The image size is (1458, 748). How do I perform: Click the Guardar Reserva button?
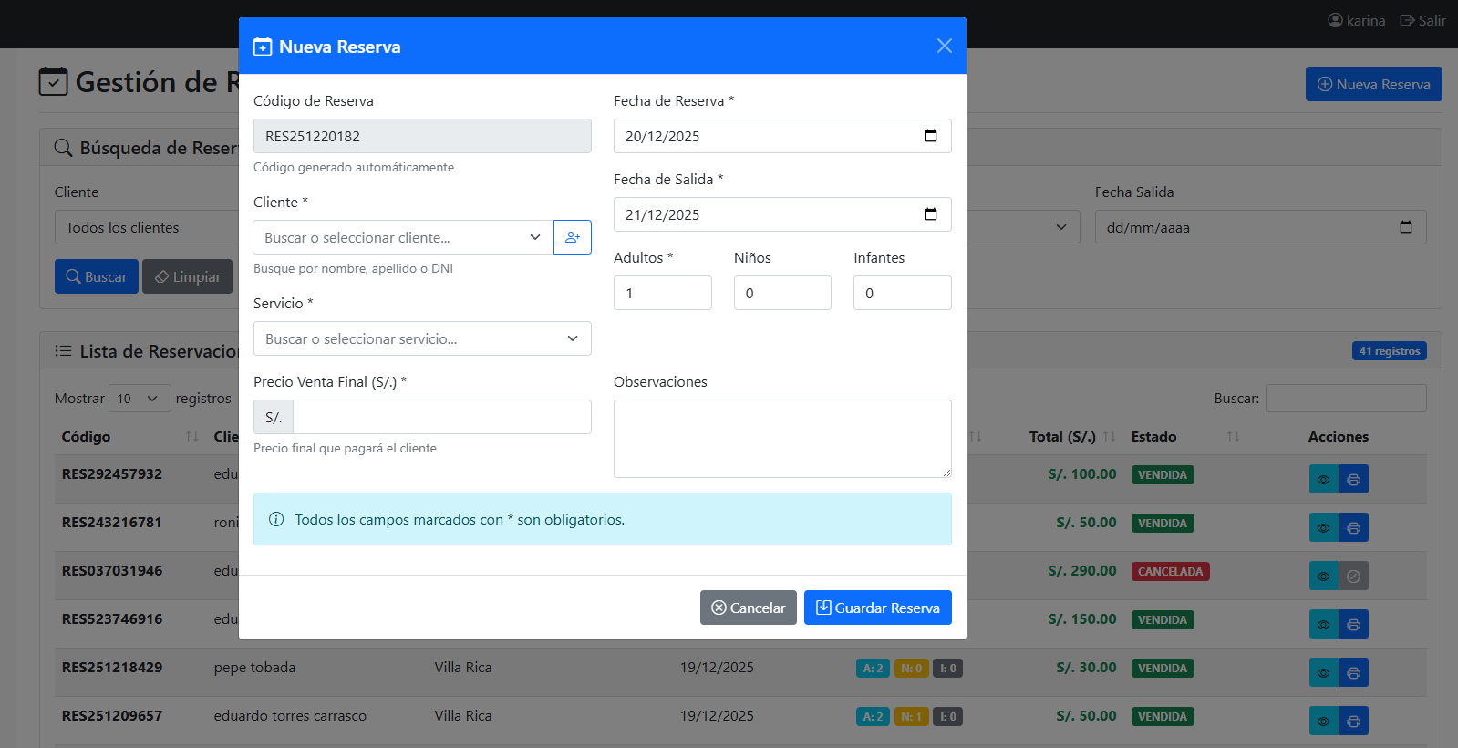(877, 608)
